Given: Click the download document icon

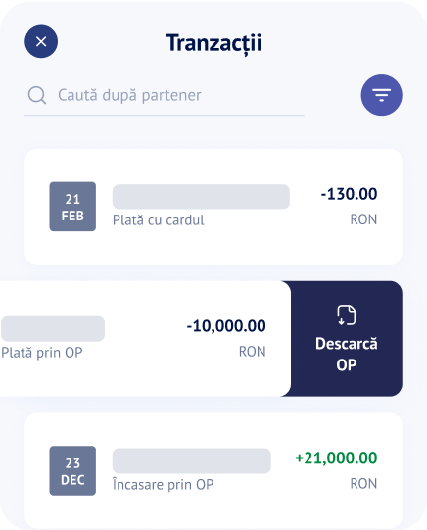Looking at the screenshot, I should pos(347,315).
